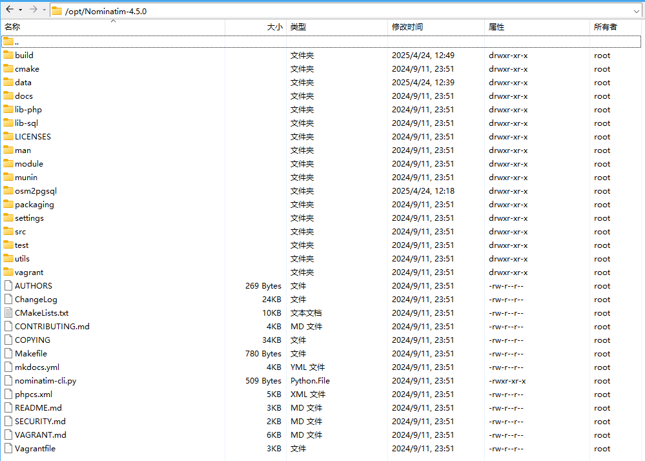Click the 34KB size of COPYING
The height and width of the screenshot is (461, 645).
[x=271, y=340]
